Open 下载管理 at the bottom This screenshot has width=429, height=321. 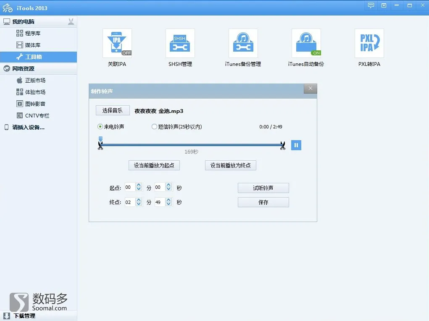[38, 316]
